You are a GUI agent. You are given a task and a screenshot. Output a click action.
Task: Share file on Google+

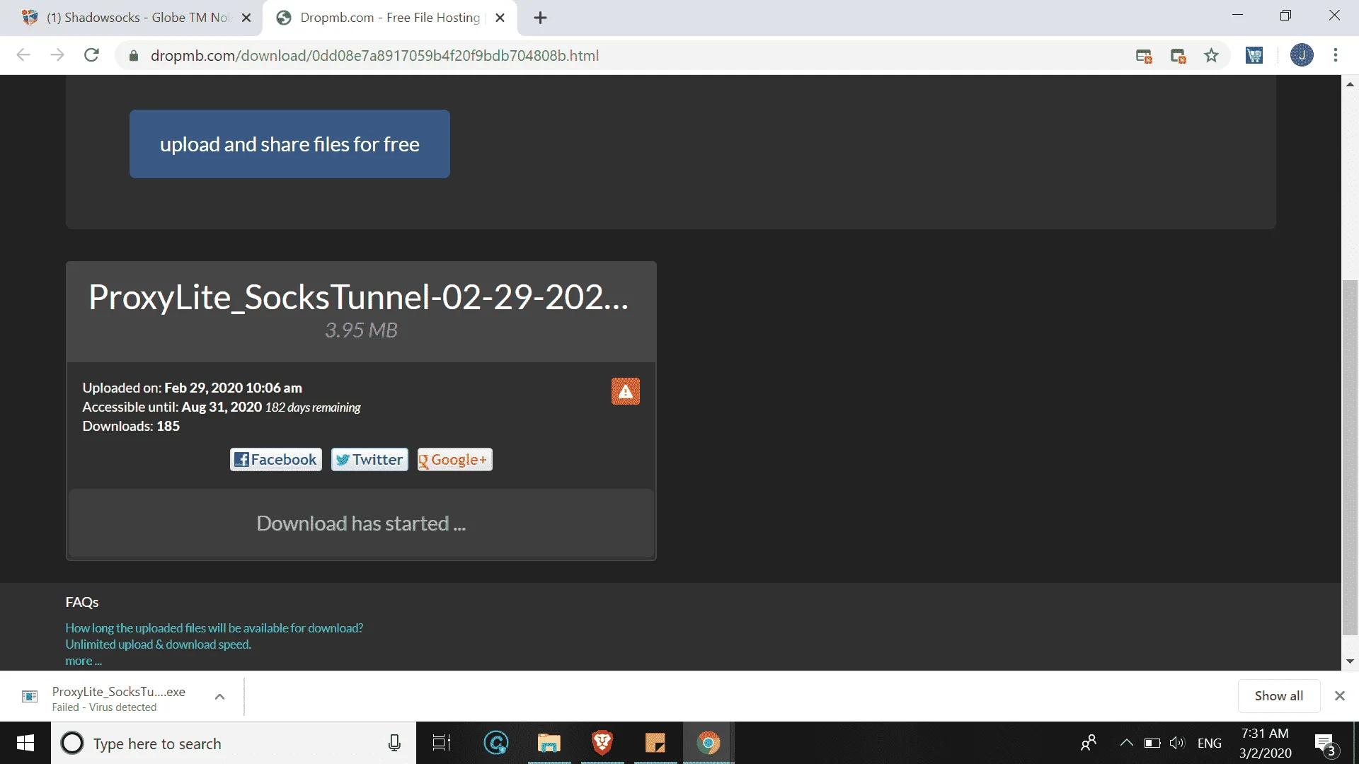pyautogui.click(x=454, y=460)
